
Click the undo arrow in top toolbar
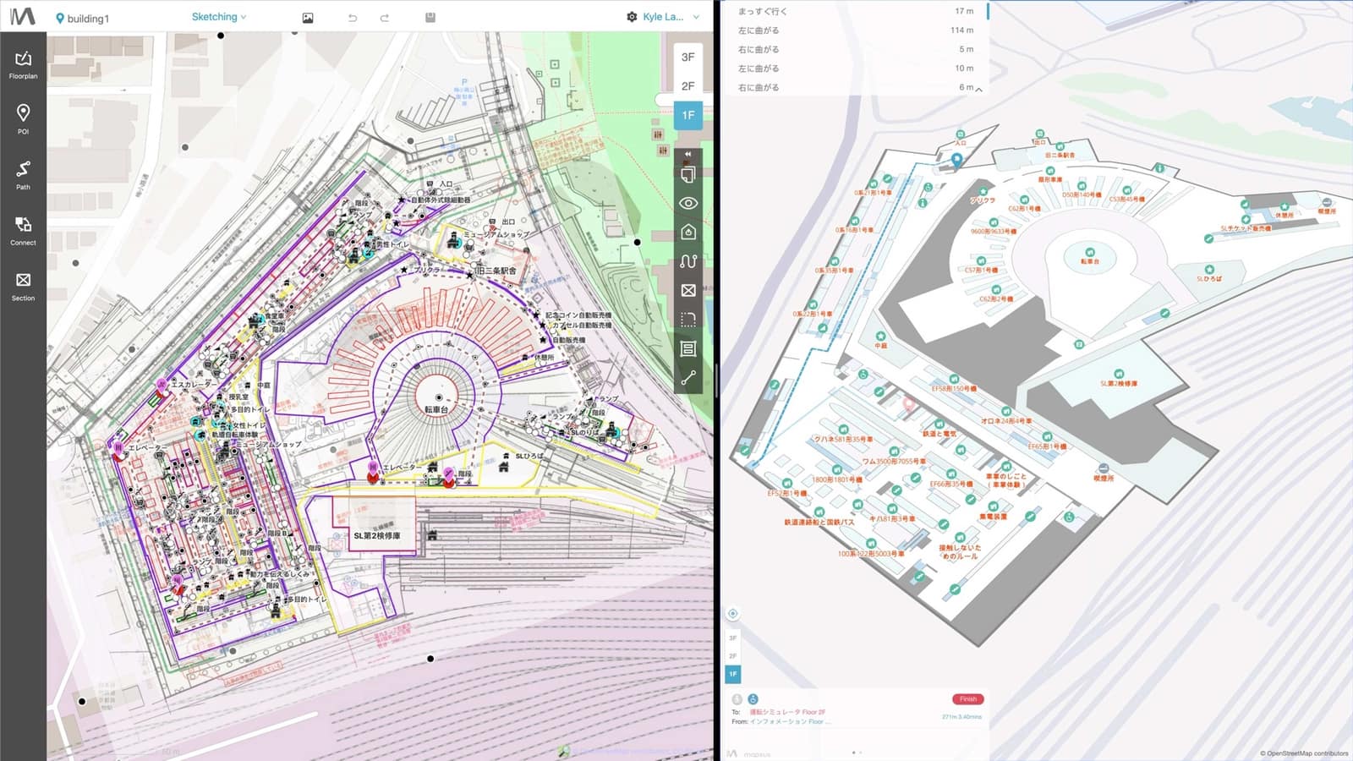coord(353,18)
